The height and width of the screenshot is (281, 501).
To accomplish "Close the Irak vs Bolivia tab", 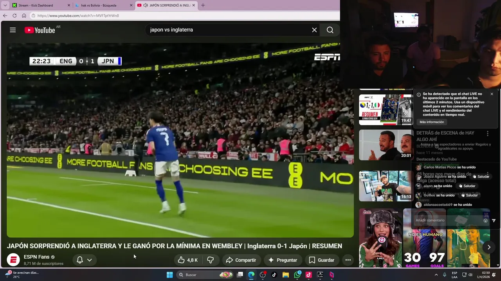I will coord(131,5).
